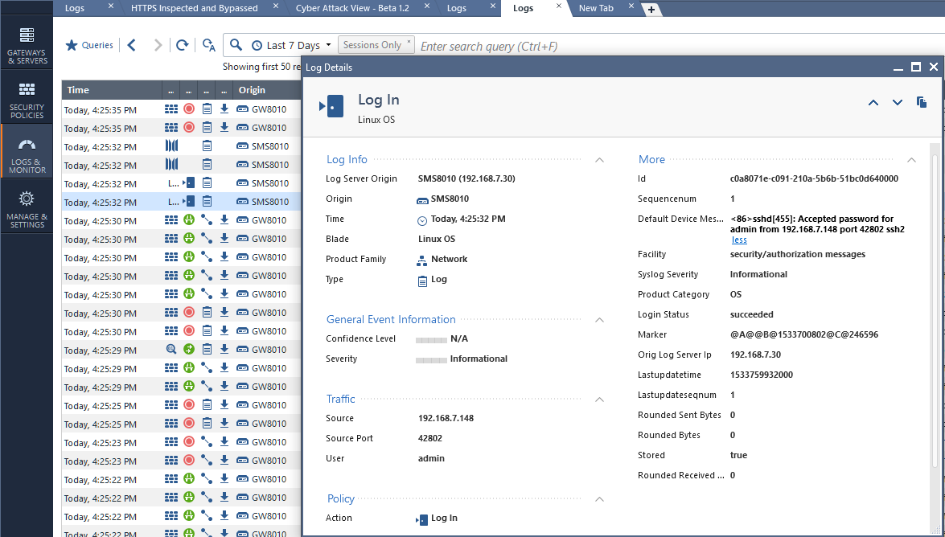Select the Facility security/authorization messages value

(797, 254)
